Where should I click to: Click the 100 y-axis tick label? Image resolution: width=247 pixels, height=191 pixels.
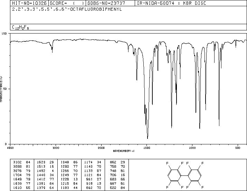(4, 34)
